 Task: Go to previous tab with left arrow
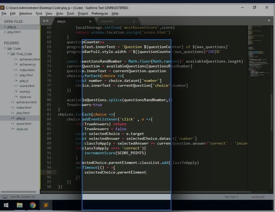click(x=44, y=21)
